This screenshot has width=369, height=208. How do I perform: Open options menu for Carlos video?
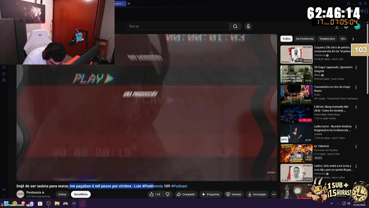tap(356, 166)
